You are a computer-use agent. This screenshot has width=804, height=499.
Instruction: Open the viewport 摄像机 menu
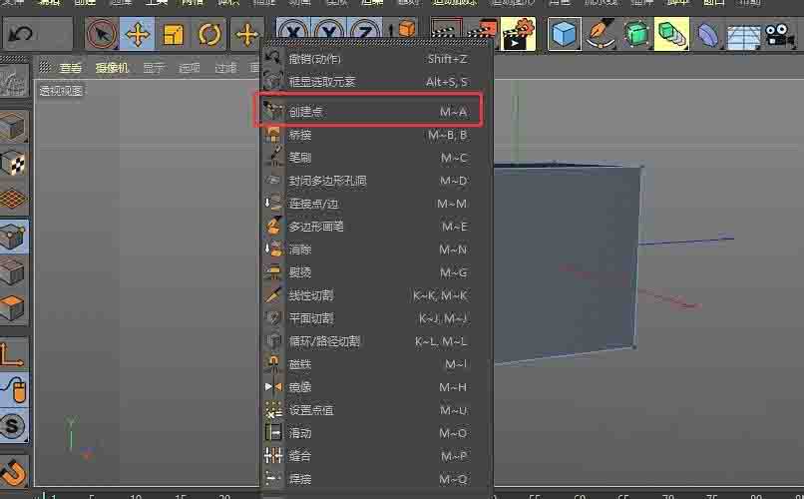click(112, 68)
